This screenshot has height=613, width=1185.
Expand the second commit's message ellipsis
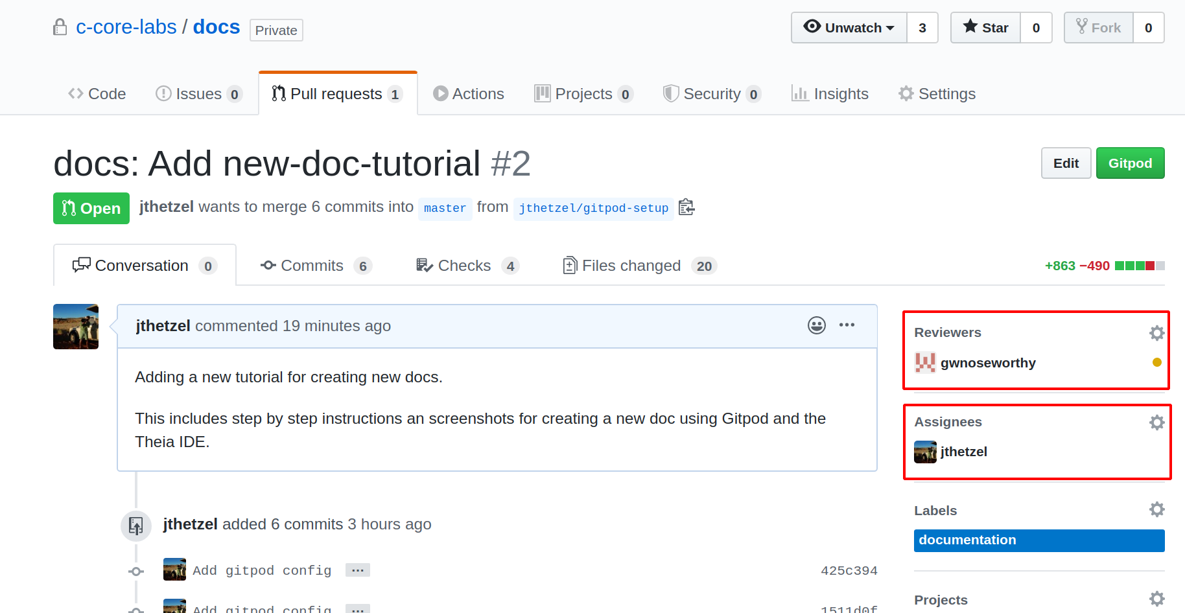[x=357, y=608]
